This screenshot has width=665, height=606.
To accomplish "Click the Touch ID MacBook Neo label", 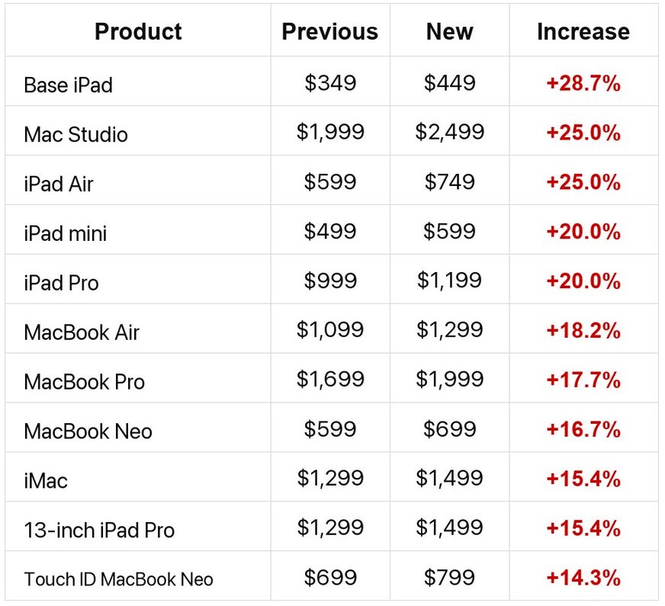I will point(118,579).
